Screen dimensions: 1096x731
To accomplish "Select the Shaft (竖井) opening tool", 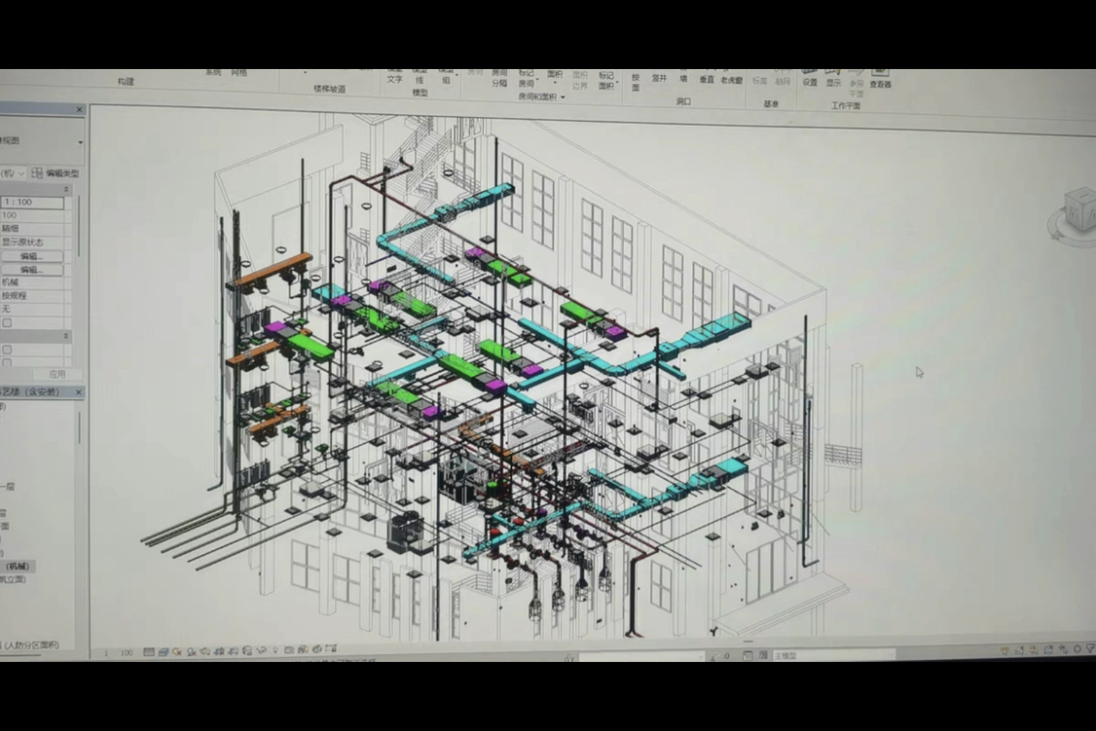I will point(659,77).
